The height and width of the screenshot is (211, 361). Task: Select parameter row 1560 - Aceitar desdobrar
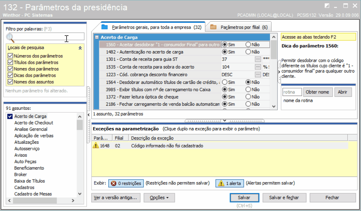click(160, 44)
